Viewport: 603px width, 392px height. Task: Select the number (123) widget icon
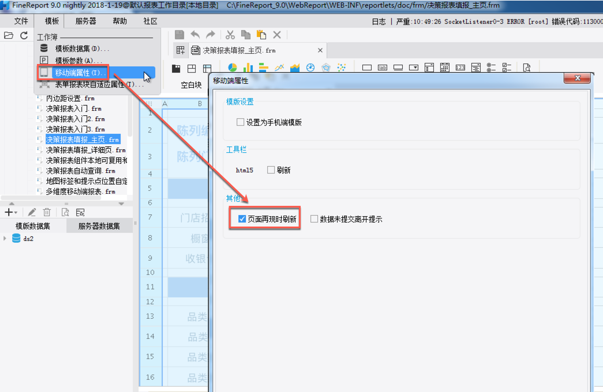point(460,67)
